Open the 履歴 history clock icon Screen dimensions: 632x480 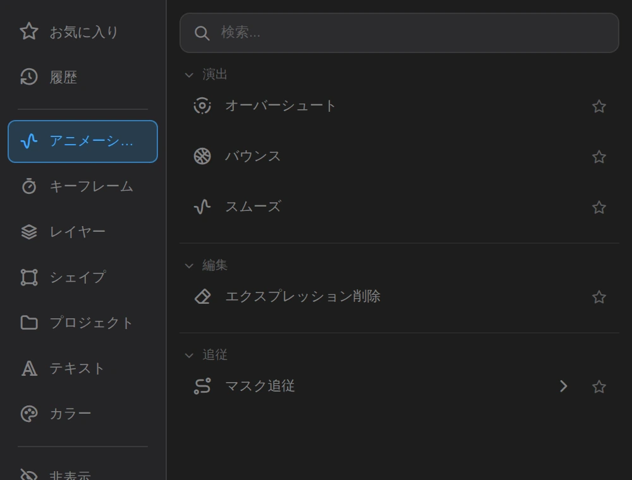click(29, 77)
